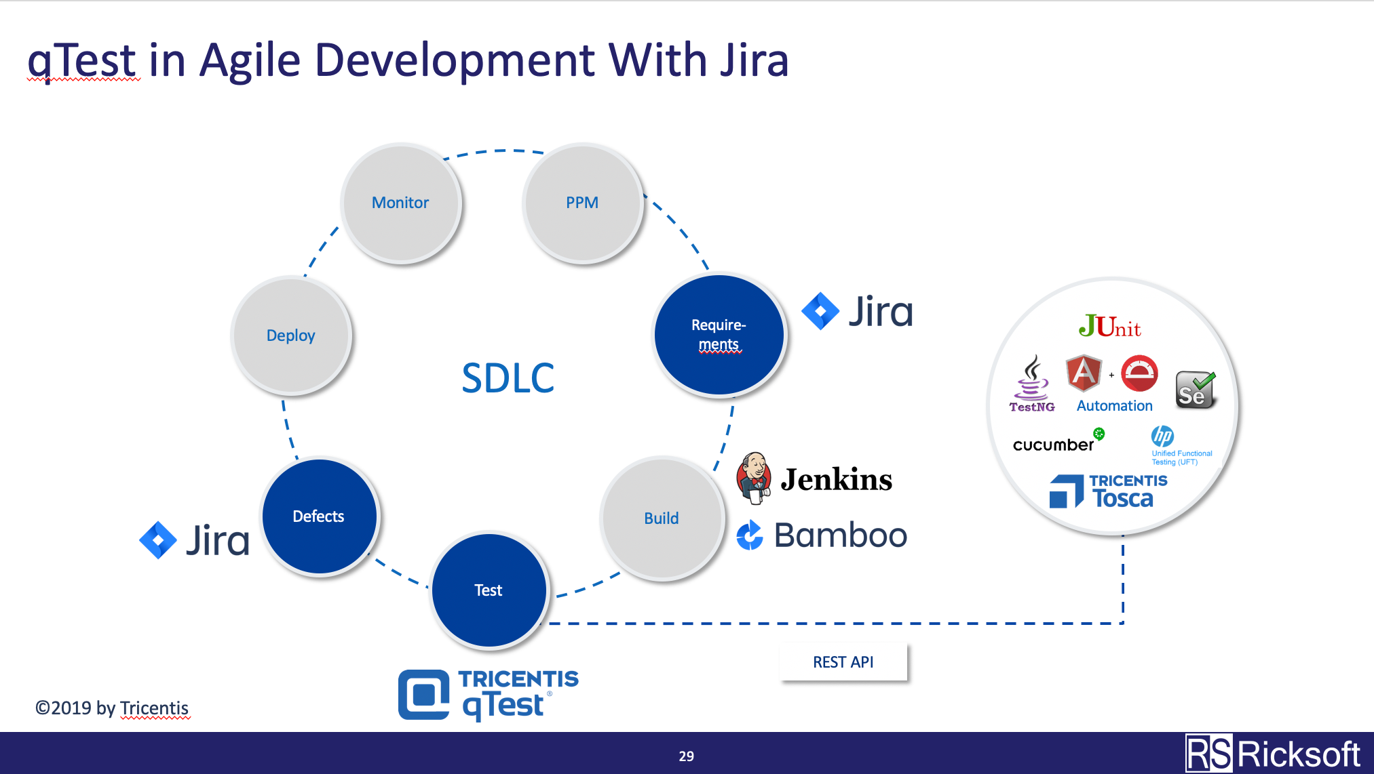This screenshot has width=1374, height=774.
Task: Click the slide title text
Action: pos(408,60)
